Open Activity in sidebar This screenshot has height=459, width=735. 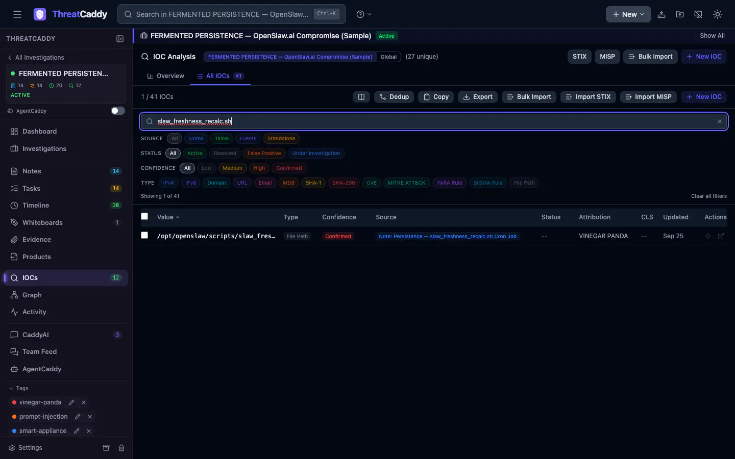66,312
